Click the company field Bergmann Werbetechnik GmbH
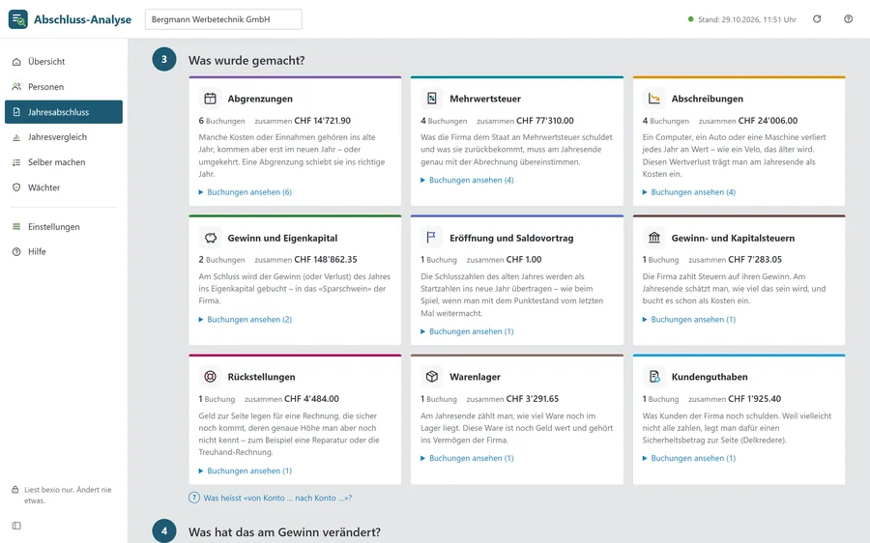This screenshot has width=870, height=543. pos(223,19)
